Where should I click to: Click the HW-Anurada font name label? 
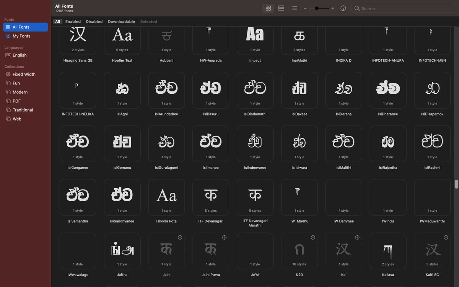coord(211,60)
